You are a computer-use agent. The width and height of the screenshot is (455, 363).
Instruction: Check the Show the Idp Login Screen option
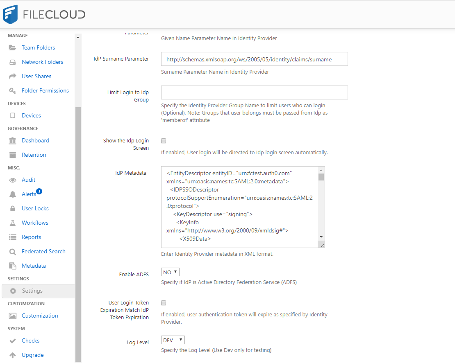[164, 141]
